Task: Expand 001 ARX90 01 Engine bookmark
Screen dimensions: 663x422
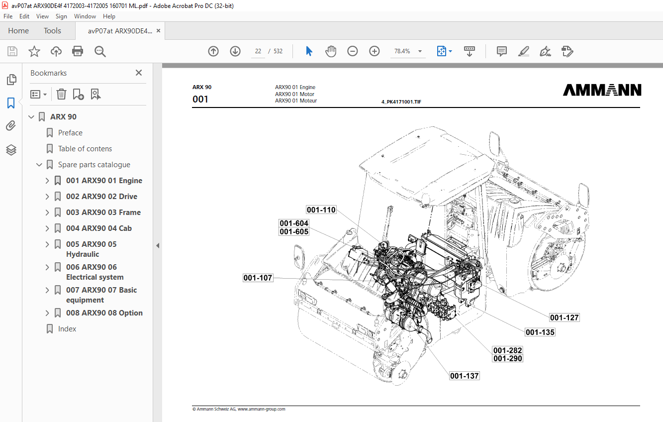Action: pyautogui.click(x=47, y=181)
